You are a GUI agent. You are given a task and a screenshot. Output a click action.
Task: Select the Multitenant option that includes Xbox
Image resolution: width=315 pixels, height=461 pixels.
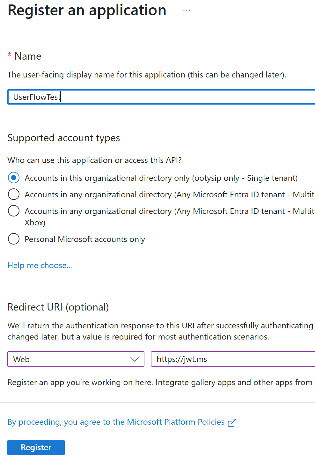click(14, 211)
